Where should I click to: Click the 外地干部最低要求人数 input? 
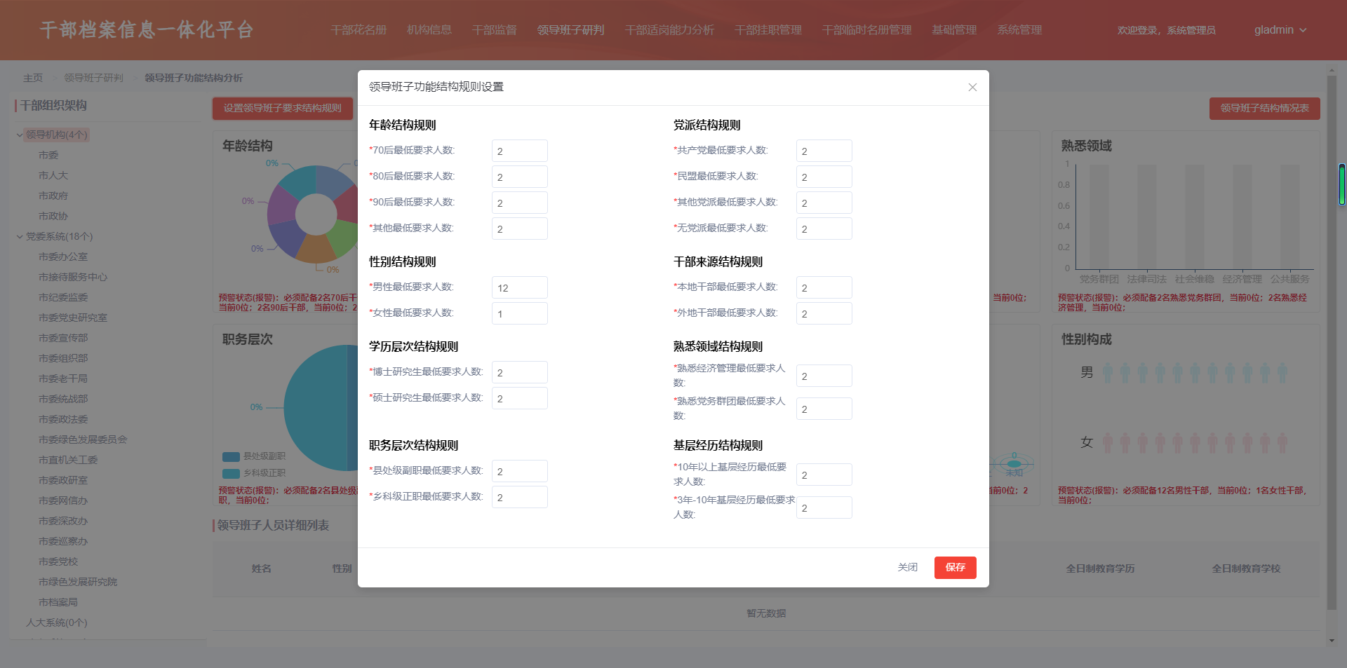tap(824, 313)
